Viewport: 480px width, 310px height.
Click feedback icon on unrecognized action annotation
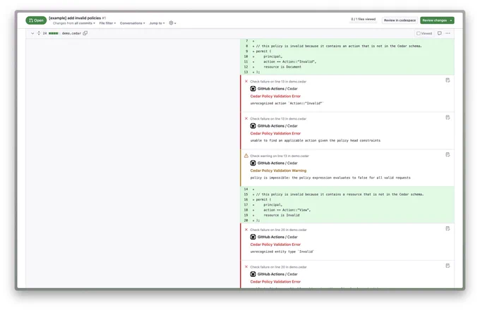coord(448,80)
